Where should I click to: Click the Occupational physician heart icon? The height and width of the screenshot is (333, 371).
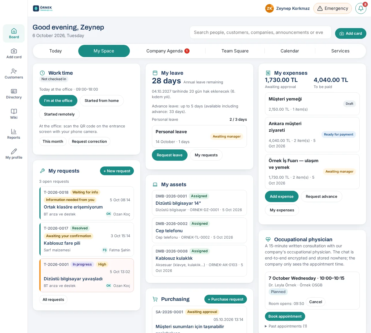pyautogui.click(x=268, y=239)
